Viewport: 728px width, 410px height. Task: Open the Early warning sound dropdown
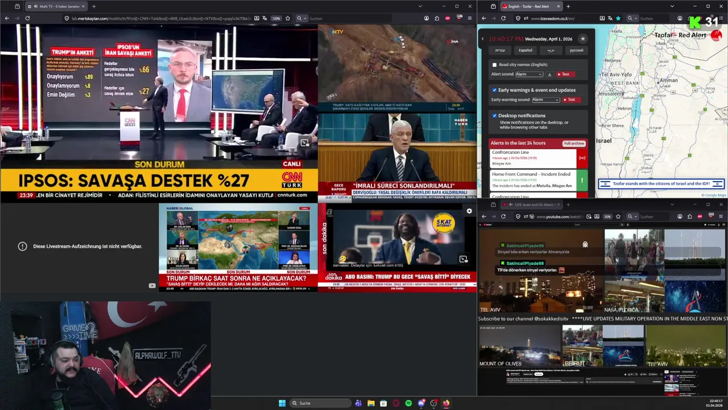(546, 100)
